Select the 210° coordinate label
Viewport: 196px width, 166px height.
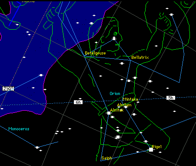(8, 88)
